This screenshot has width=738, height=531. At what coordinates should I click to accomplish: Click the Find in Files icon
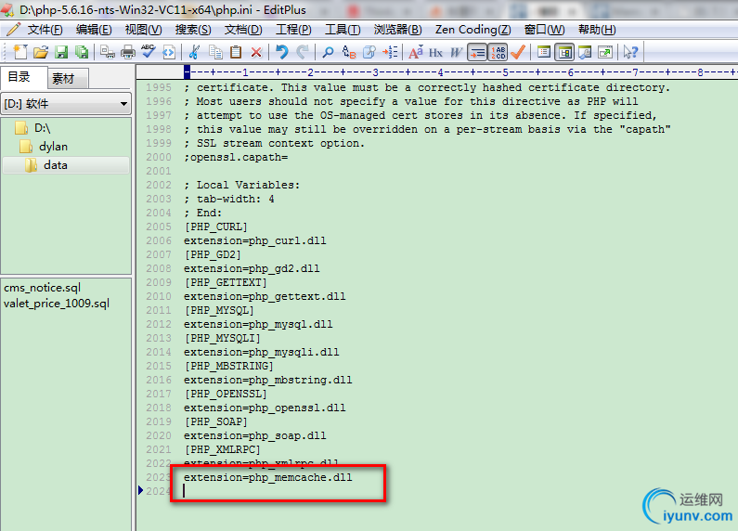click(369, 52)
